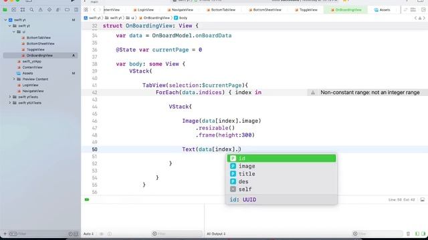Open the navigator filter options dropdown

(13, 234)
